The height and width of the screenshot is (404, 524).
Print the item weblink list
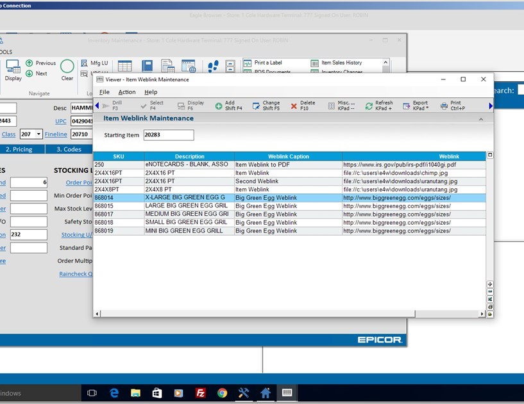[x=452, y=106]
